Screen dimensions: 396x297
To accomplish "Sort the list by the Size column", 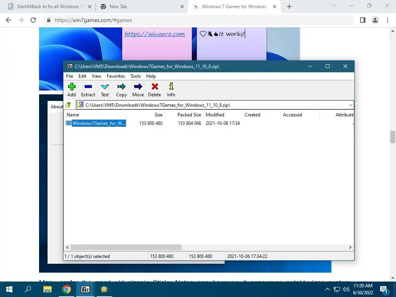I will coord(145,114).
